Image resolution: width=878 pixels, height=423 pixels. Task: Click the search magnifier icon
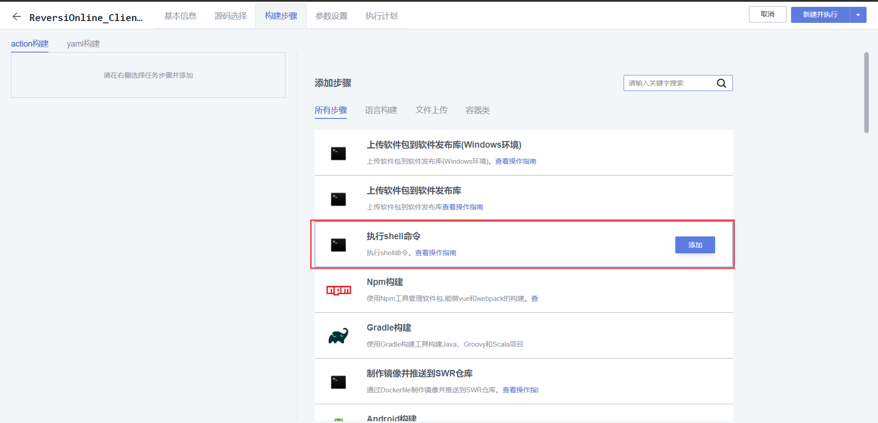click(x=722, y=83)
